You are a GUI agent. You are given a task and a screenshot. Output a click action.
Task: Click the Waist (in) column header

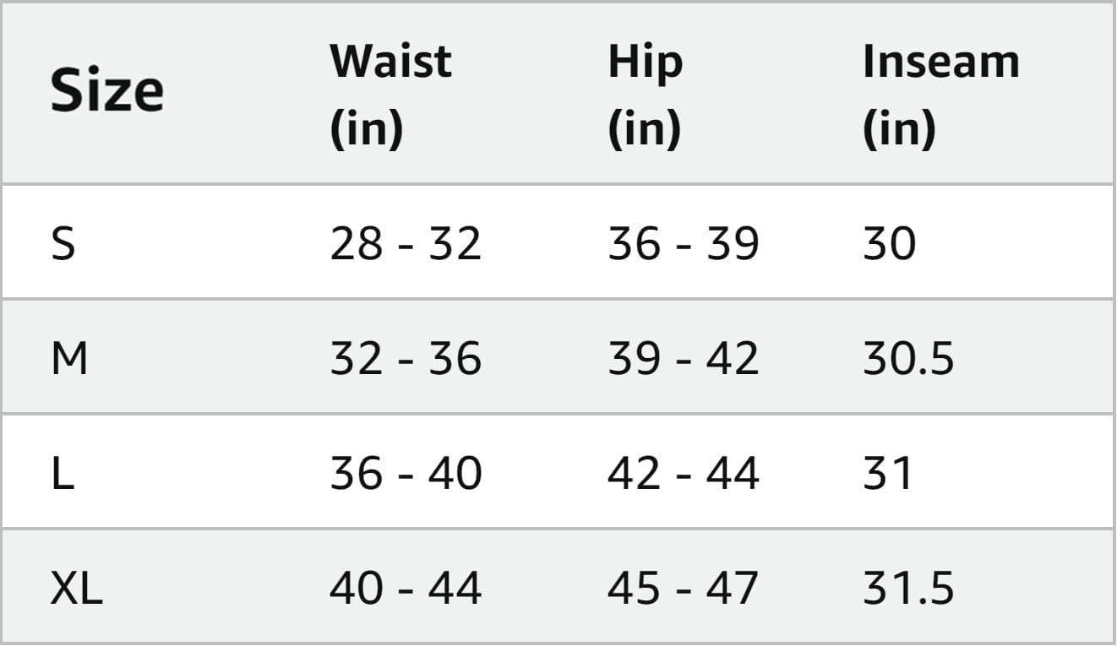tap(390, 93)
